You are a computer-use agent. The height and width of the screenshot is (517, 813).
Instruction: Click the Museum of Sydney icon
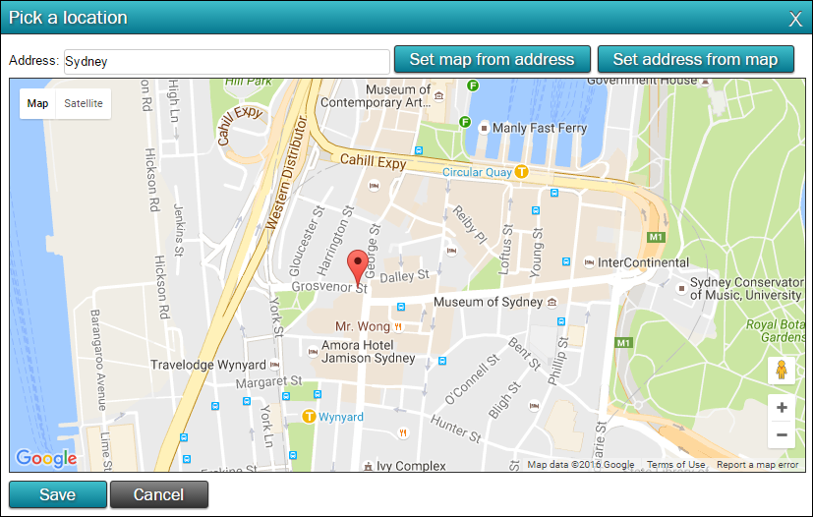(552, 302)
